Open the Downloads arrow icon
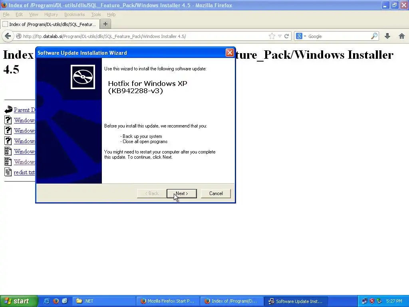Viewport: 409px width, 307px height. tap(387, 36)
